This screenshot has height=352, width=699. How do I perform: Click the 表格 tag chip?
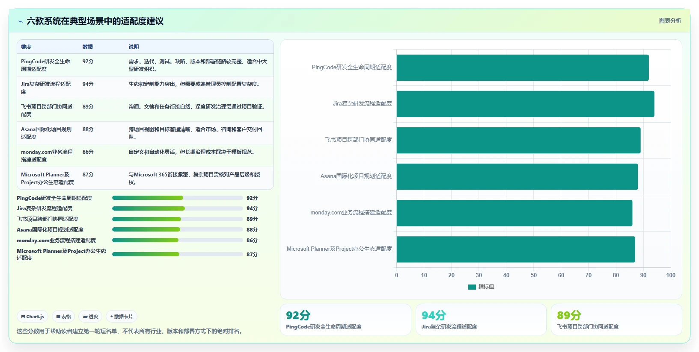click(63, 317)
